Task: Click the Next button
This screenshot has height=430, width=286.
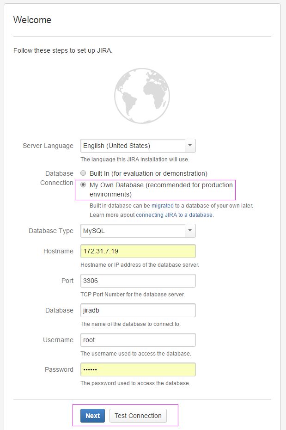Action: [92, 416]
